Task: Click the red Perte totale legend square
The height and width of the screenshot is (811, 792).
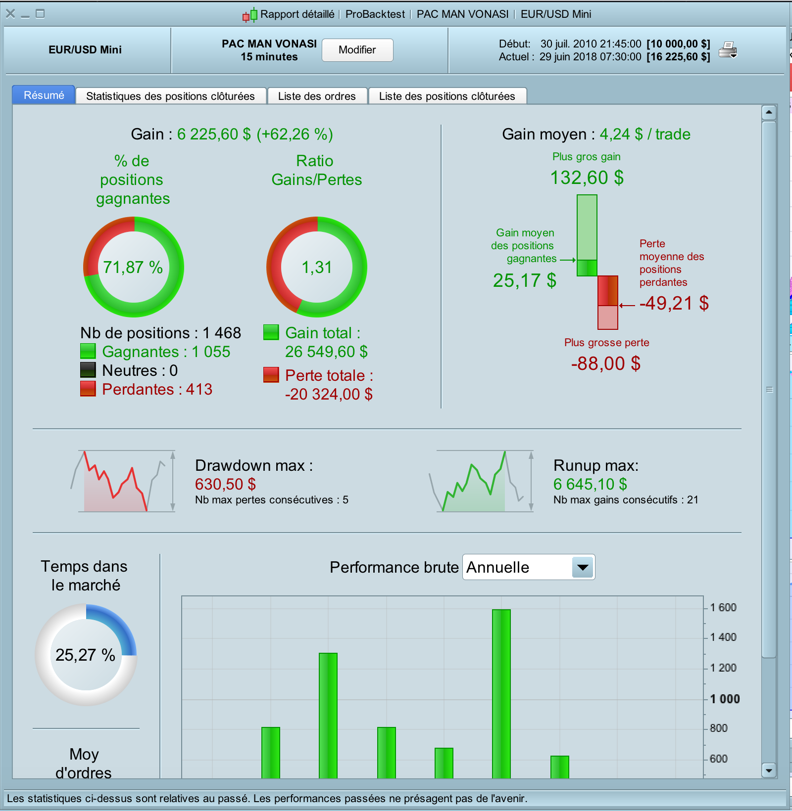Action: [271, 375]
